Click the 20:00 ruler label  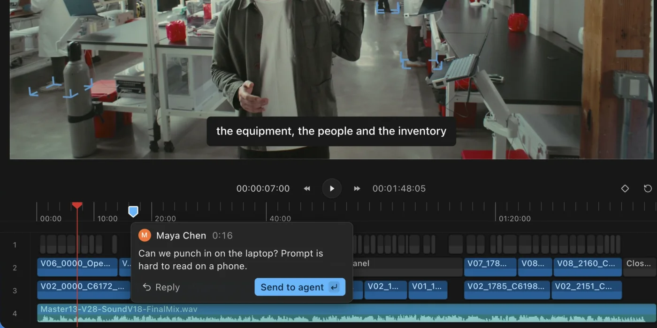point(165,218)
